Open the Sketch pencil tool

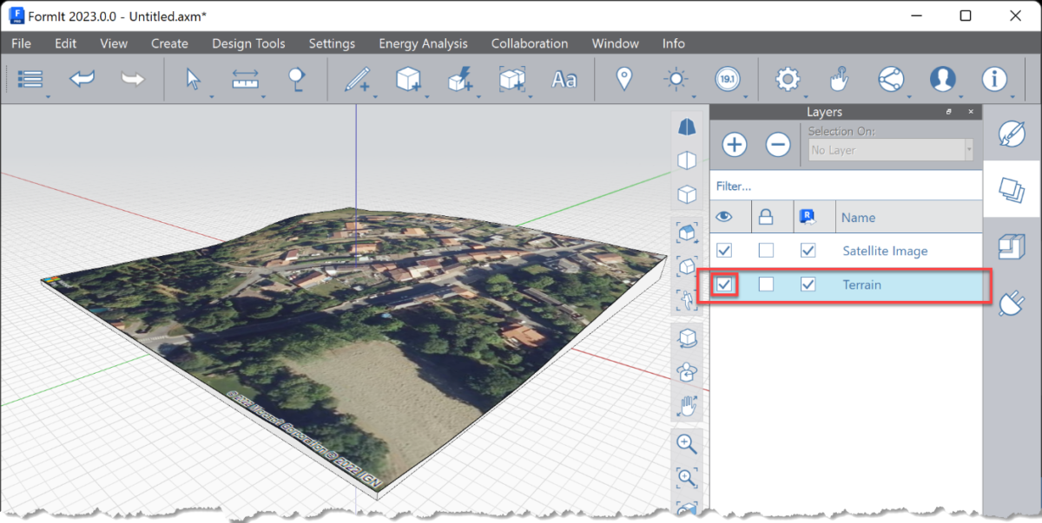[356, 80]
